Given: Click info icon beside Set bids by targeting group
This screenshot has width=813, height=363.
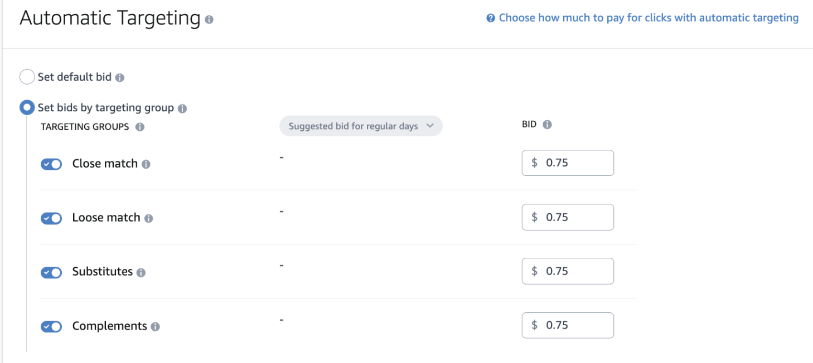Looking at the screenshot, I should click(182, 109).
